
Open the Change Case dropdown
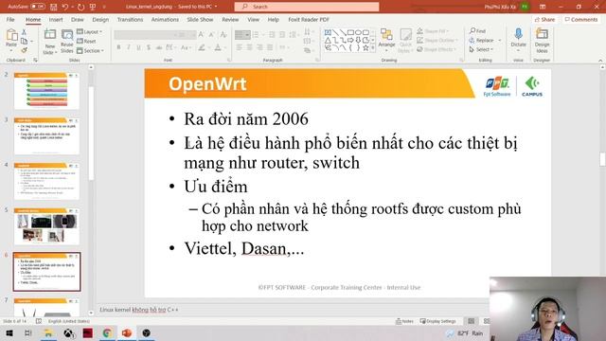tap(186, 47)
